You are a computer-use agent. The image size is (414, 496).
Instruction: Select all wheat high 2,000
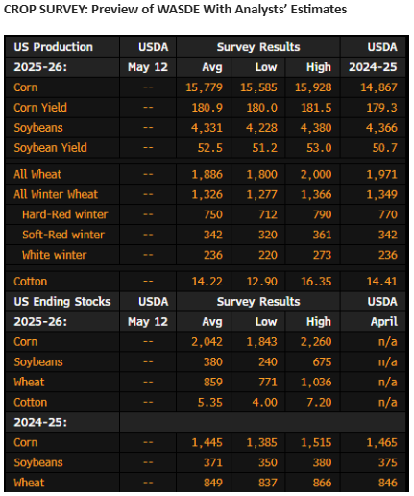click(316, 174)
